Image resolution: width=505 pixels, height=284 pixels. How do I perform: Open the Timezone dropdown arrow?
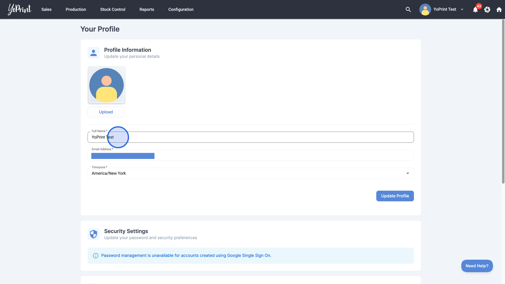point(407,173)
